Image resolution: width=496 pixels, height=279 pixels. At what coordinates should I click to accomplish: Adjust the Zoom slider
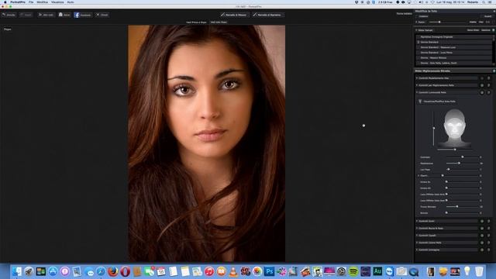(x=439, y=22)
